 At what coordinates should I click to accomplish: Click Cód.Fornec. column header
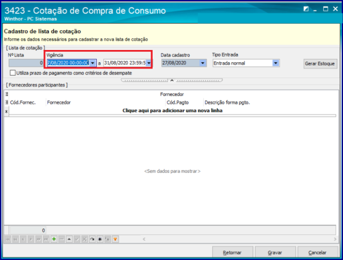tap(28, 102)
